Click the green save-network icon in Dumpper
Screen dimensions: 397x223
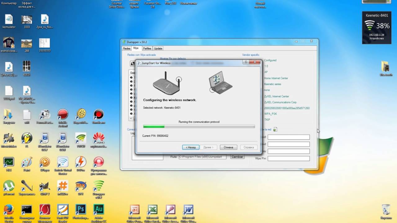[275, 129]
